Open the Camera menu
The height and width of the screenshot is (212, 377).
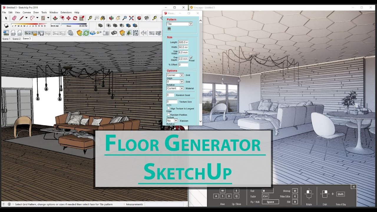[27, 12]
